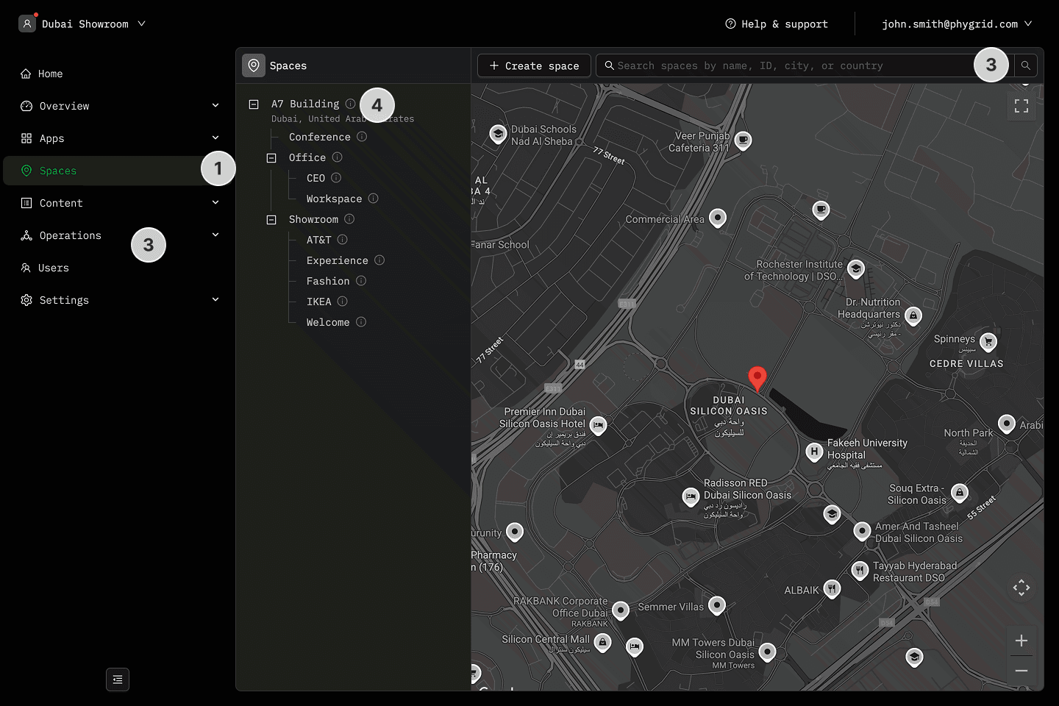Click the map recenter crosshair icon

click(x=1021, y=588)
